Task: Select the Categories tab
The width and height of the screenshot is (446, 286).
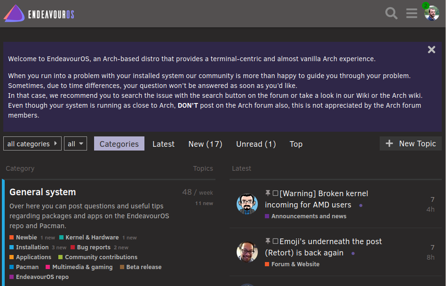Action: [x=119, y=144]
